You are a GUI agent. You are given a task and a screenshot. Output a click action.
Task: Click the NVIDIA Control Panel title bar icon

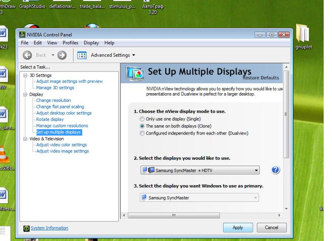point(22,34)
